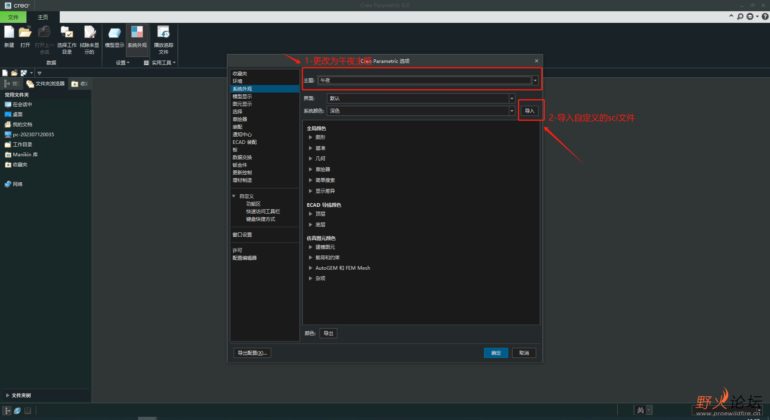This screenshot has width=770, height=420.
Task: Expand the 顶层 ECAD color group
Action: tap(310, 214)
